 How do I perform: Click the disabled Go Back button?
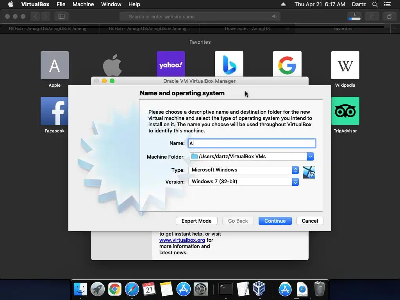click(238, 221)
